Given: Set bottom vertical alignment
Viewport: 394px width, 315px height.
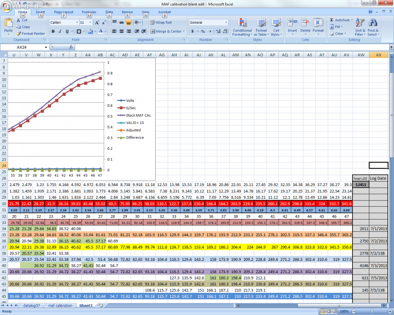Looking at the screenshot, I should [129, 22].
